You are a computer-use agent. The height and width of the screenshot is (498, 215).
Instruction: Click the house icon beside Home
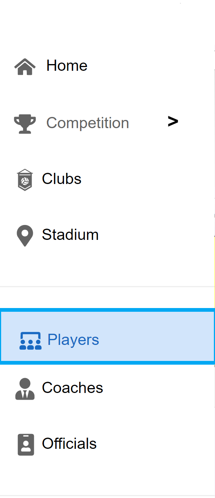click(25, 67)
